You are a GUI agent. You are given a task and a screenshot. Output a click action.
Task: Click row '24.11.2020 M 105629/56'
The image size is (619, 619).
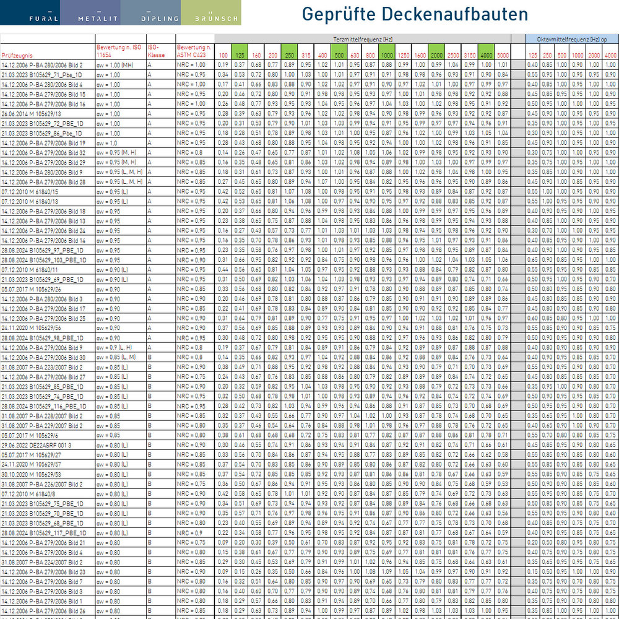(309, 328)
